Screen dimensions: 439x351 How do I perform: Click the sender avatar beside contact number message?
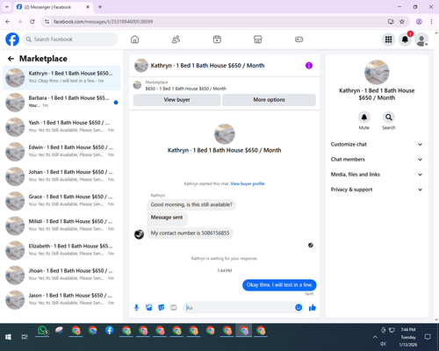[x=139, y=234]
